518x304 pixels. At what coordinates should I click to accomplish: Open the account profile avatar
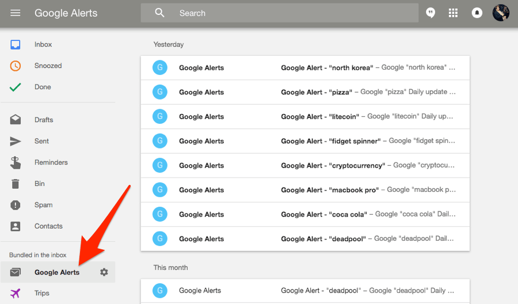pyautogui.click(x=501, y=13)
